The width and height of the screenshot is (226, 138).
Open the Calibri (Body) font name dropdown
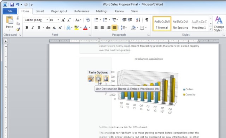[x=47, y=20]
